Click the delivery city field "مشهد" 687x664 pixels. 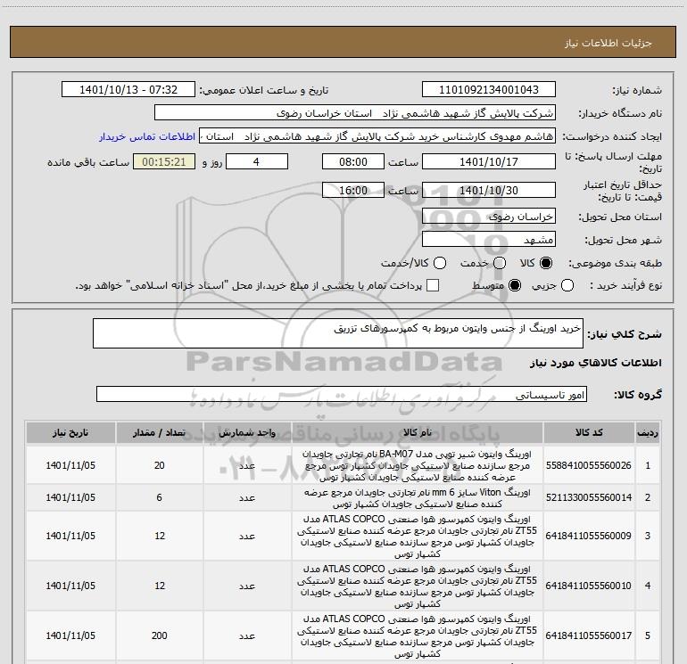tap(488, 240)
